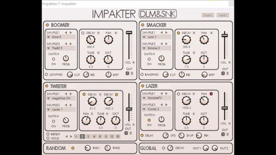
Task: Click Tweeter second DECAY knob
Action: pyautogui.click(x=108, y=102)
